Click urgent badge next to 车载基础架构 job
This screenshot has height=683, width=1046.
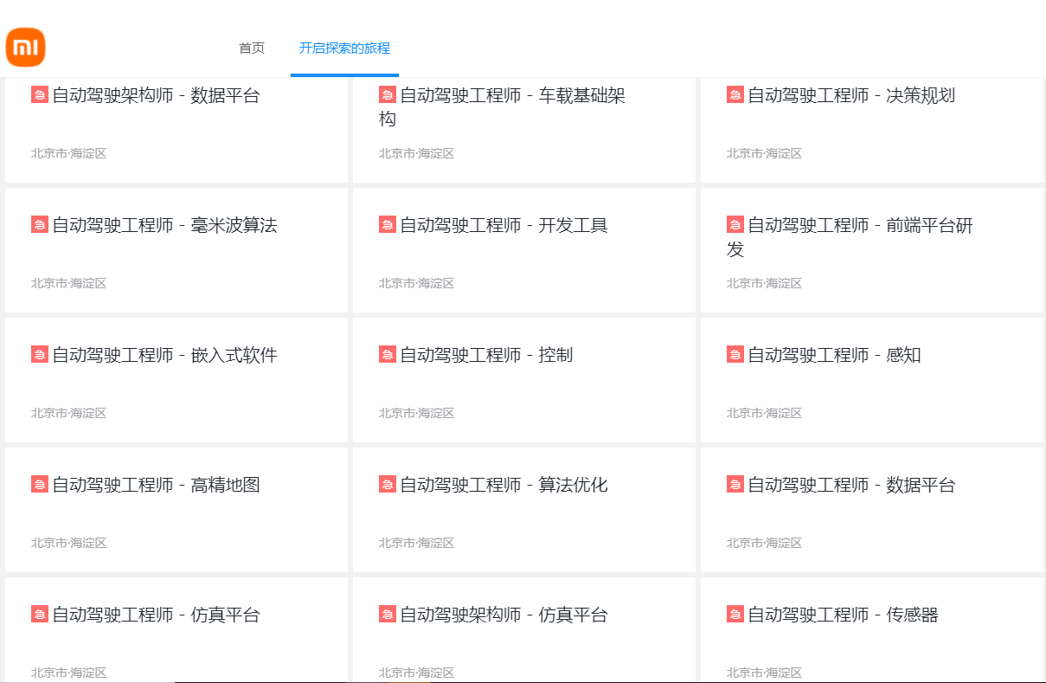(388, 95)
